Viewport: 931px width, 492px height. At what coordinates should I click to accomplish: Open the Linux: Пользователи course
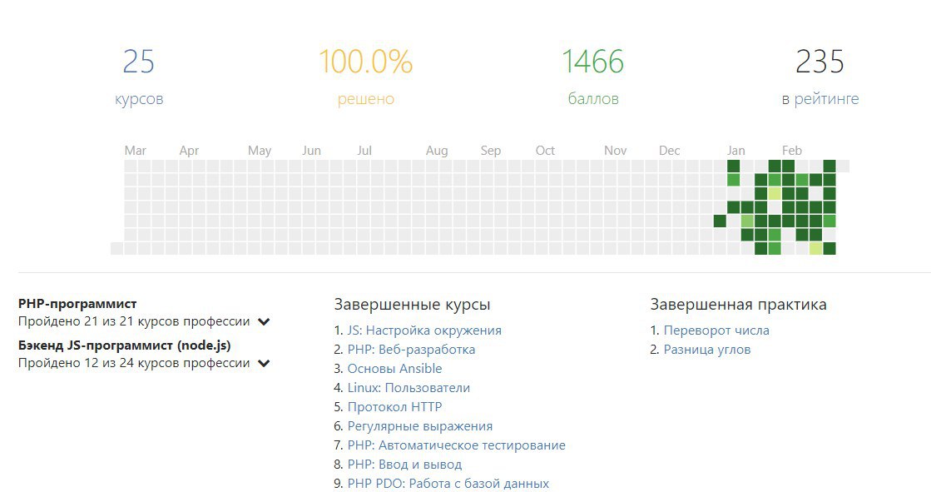click(409, 387)
